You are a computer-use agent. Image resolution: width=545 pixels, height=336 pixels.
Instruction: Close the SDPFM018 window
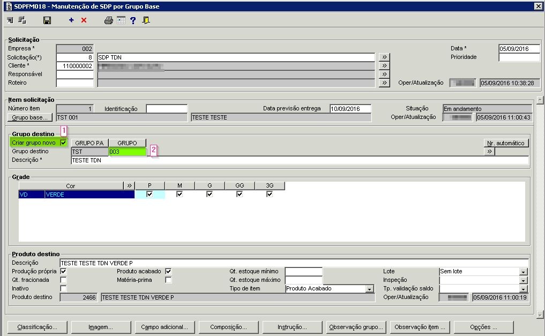coord(537,6)
